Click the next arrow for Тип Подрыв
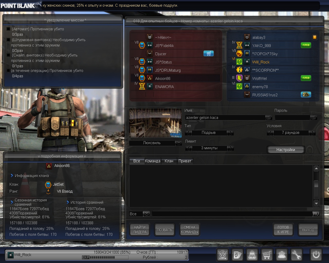Viewport: 329px width, 263px height. [230, 133]
